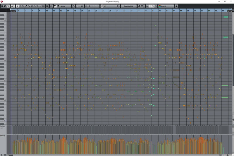
Task: Adjust the insert velocity stepper arrows
Action: coord(83,6)
